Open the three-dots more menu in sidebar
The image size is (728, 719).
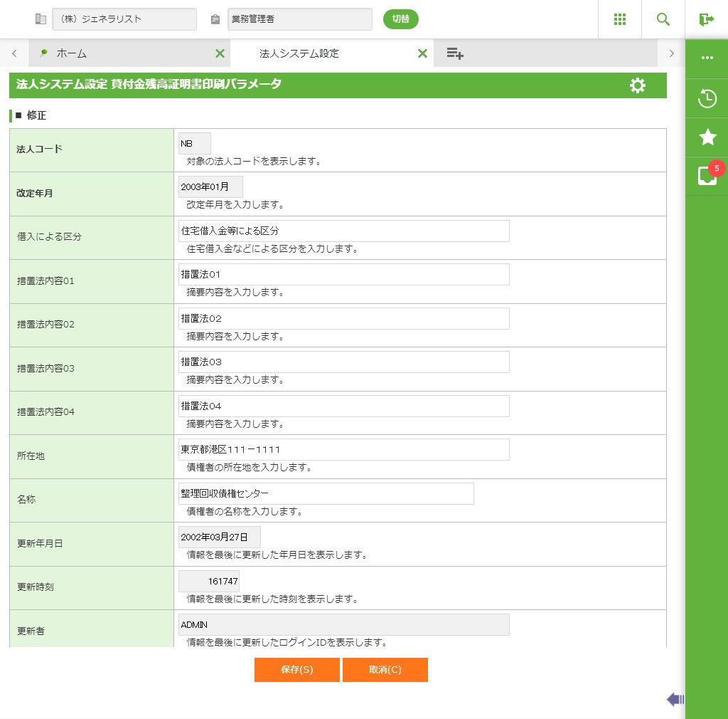(707, 58)
